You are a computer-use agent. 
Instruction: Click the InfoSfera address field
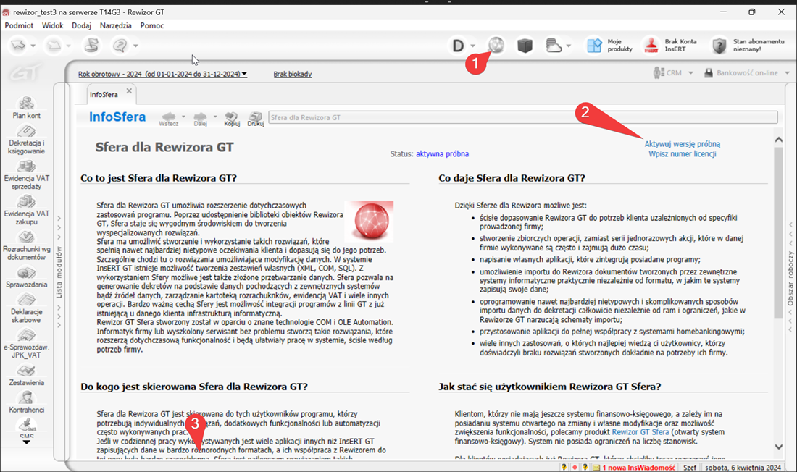coord(523,117)
